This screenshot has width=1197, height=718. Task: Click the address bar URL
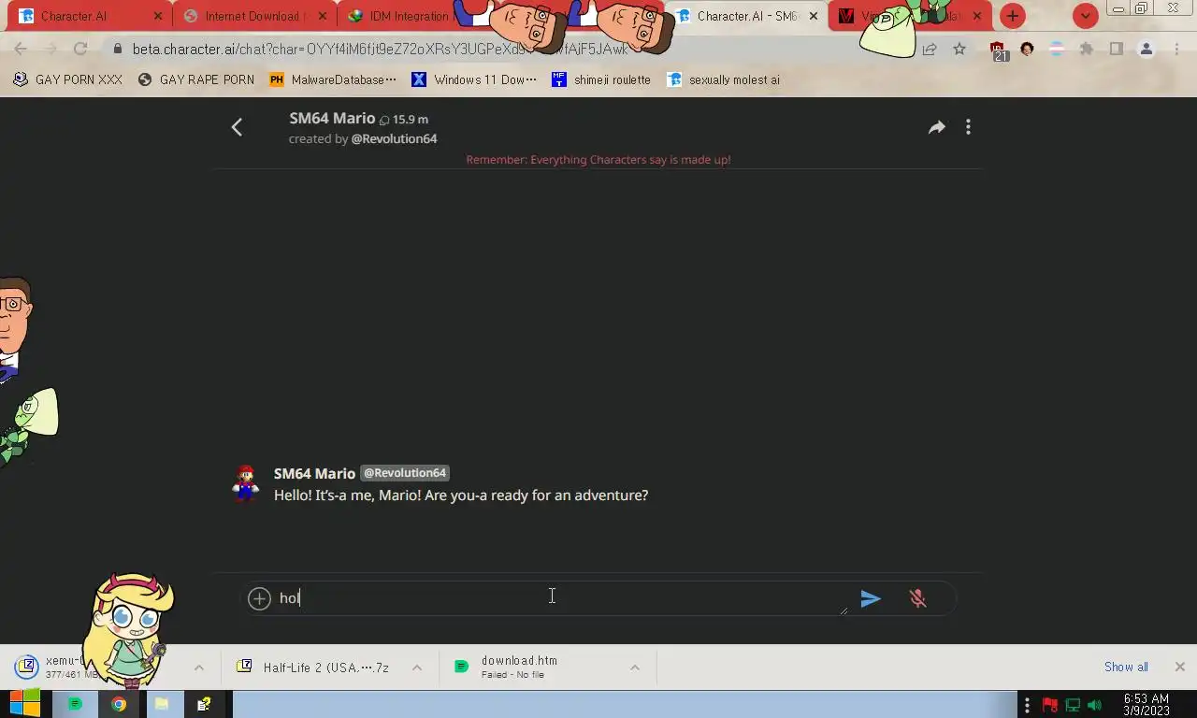point(380,49)
